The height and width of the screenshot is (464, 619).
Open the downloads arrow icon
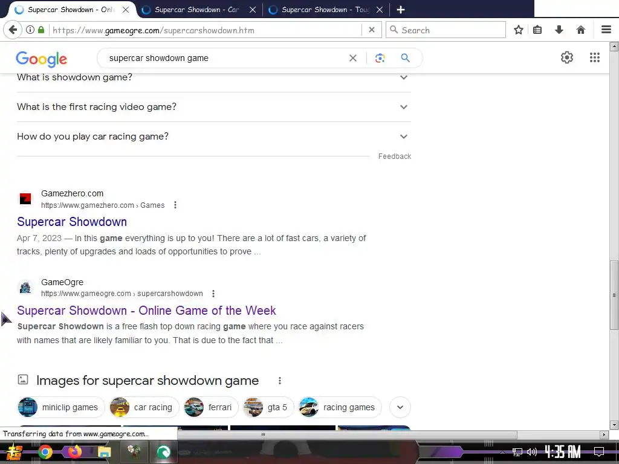[x=559, y=30]
